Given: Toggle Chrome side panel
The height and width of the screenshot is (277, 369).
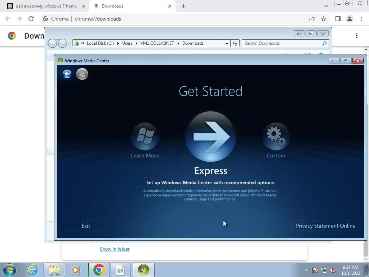Looking at the screenshot, I should [338, 19].
